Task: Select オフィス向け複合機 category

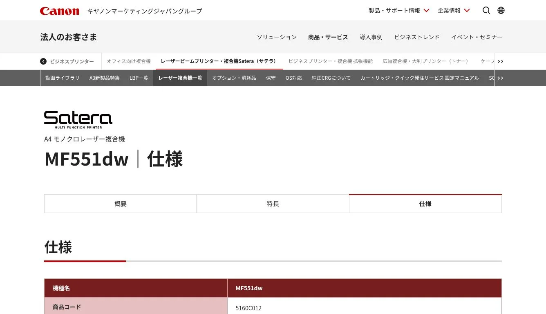Action: point(129,61)
